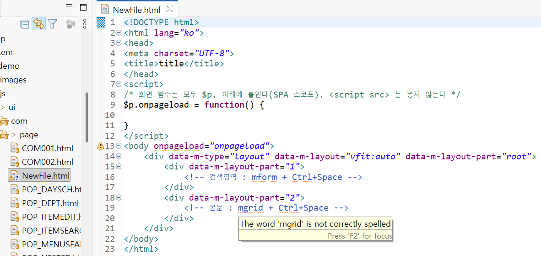
Task: Open explorer view menu (three dots)
Action: point(84,24)
